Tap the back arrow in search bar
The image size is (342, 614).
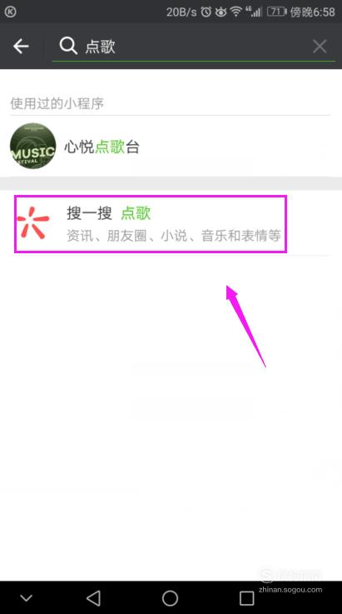[x=21, y=46]
